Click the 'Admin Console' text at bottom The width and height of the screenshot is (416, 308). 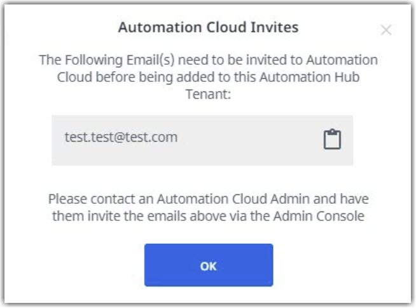pos(319,216)
